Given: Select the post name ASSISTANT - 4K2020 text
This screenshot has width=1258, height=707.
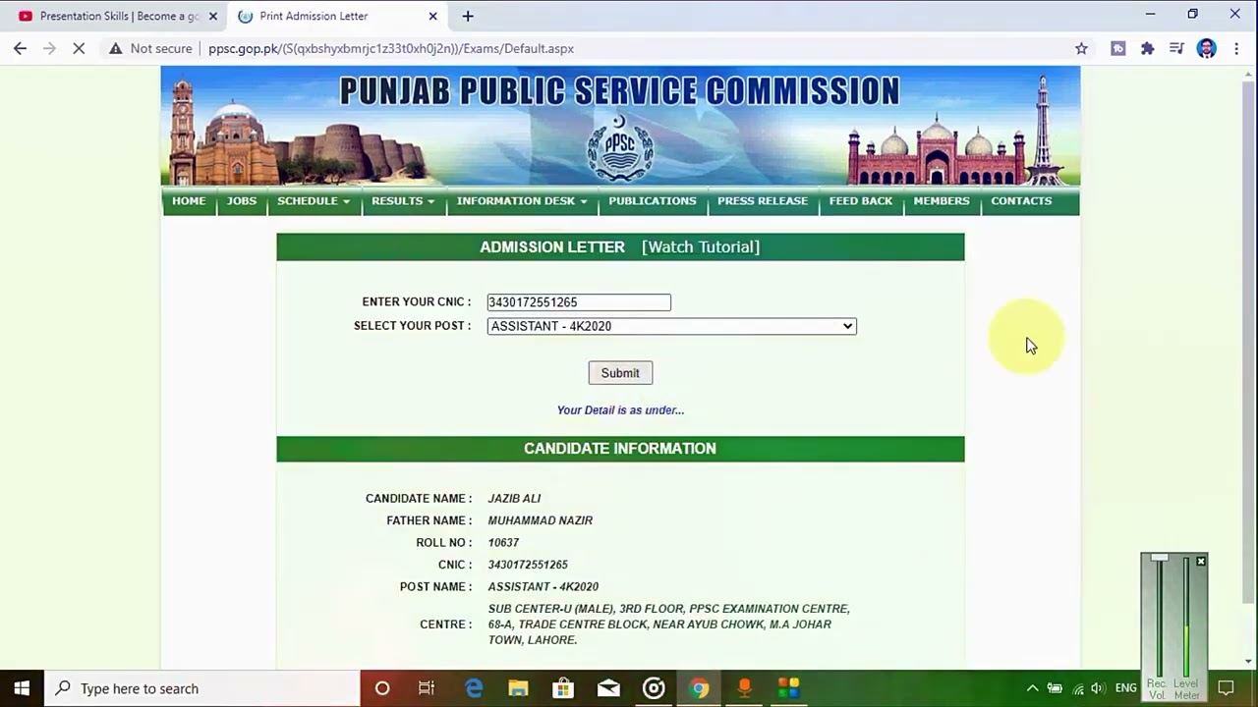Looking at the screenshot, I should coord(543,587).
